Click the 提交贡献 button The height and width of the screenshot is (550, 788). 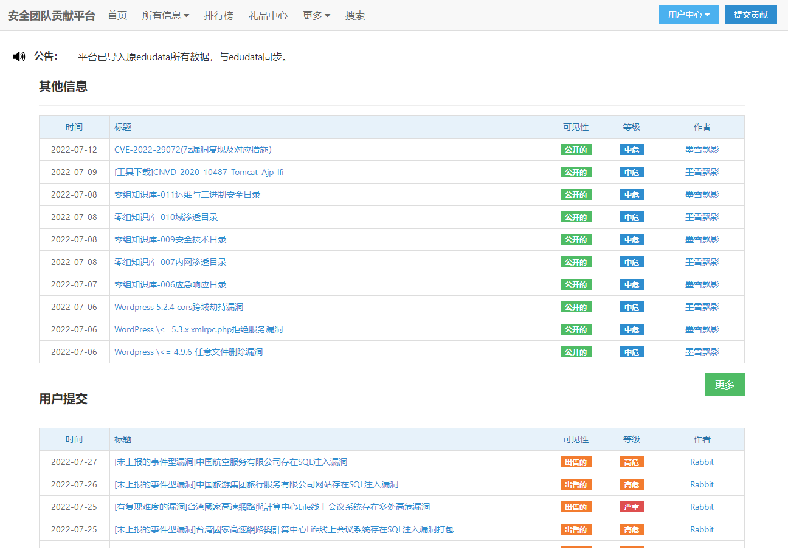[x=751, y=15]
